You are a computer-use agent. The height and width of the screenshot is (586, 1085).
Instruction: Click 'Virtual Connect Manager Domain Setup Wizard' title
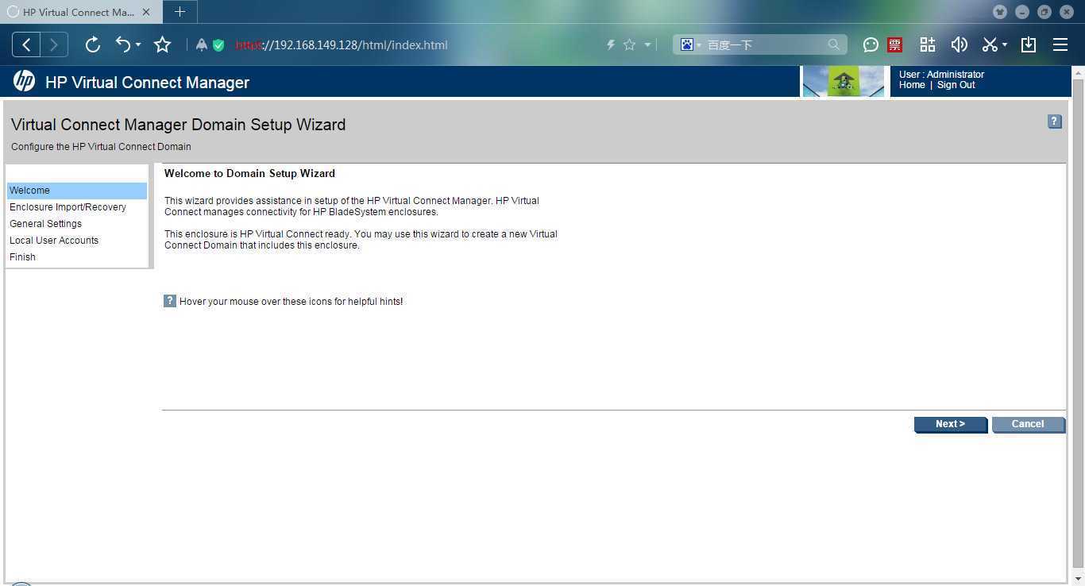(178, 125)
